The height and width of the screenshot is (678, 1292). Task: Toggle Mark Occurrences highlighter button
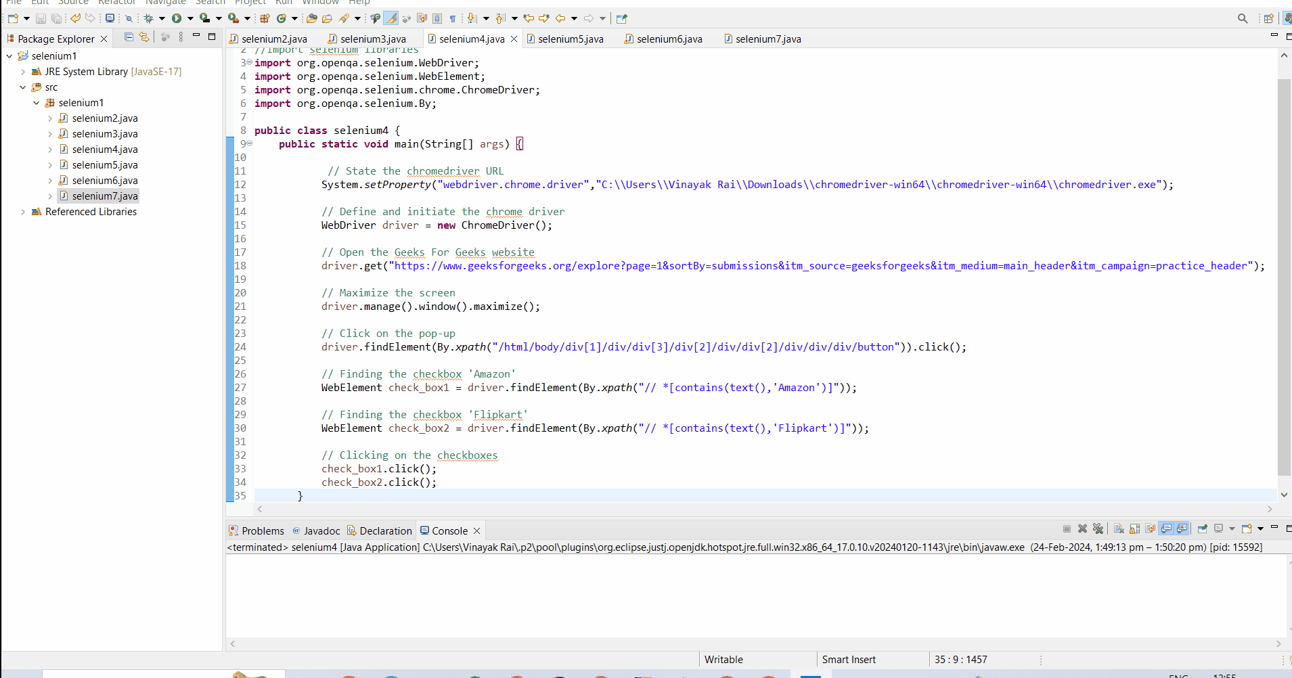pyautogui.click(x=391, y=18)
